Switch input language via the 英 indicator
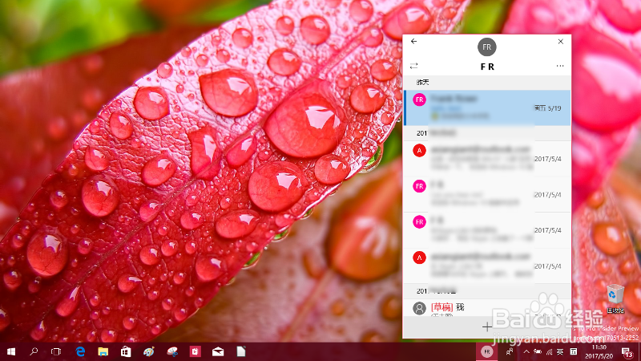This screenshot has height=361, width=641. [x=560, y=351]
